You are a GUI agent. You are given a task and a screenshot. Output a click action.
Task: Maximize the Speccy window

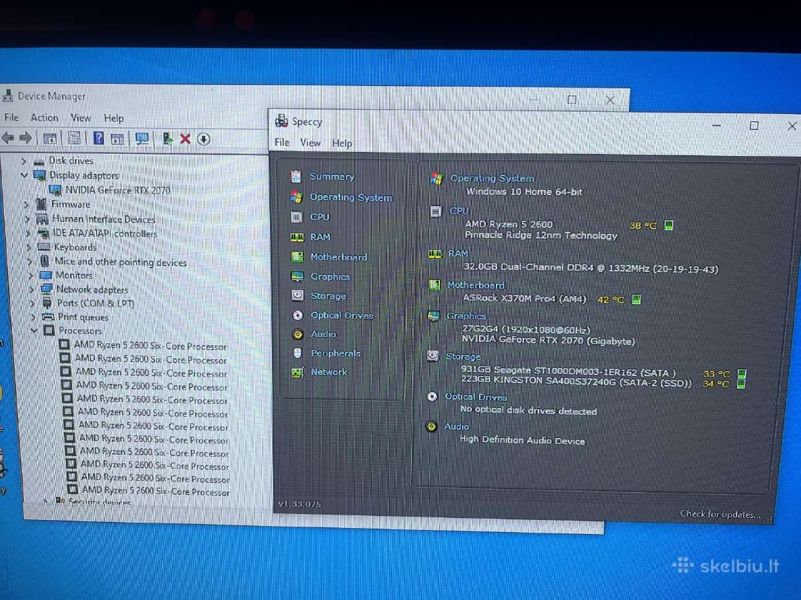coord(754,125)
